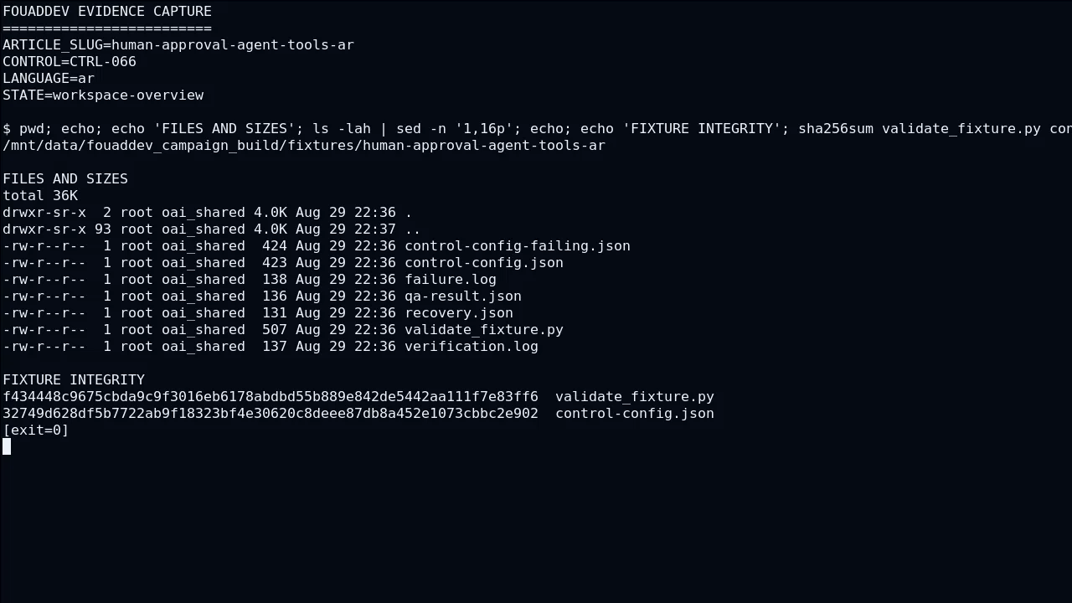The height and width of the screenshot is (603, 1072).
Task: Click the verification.log filename
Action: tap(472, 346)
